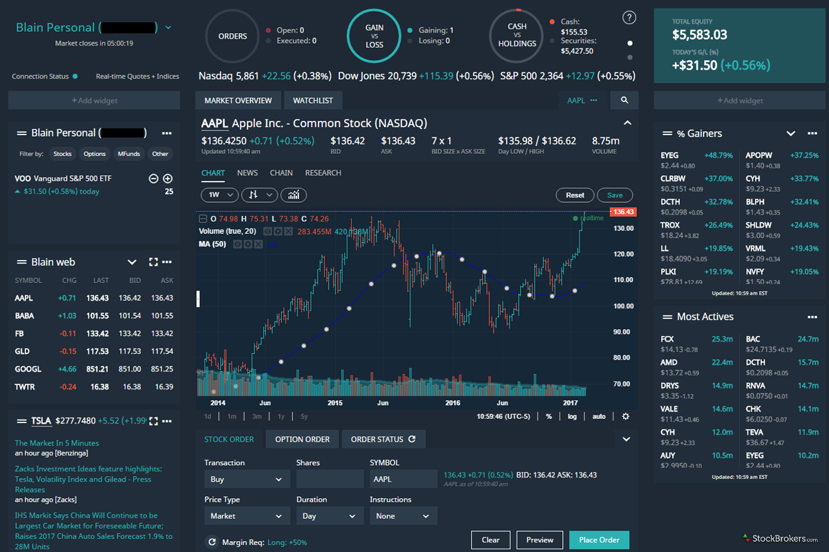
Task: Hide the Volume indicator eye icon
Action: pos(267,231)
